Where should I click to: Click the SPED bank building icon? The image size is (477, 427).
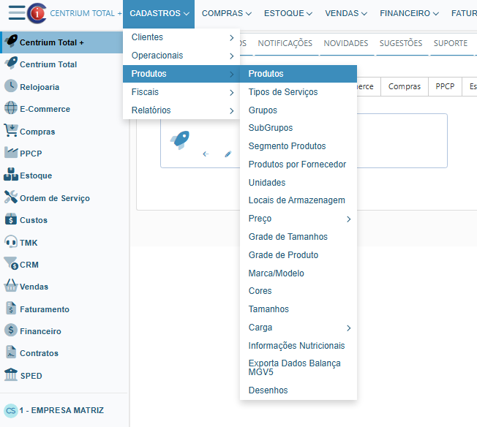tap(11, 375)
